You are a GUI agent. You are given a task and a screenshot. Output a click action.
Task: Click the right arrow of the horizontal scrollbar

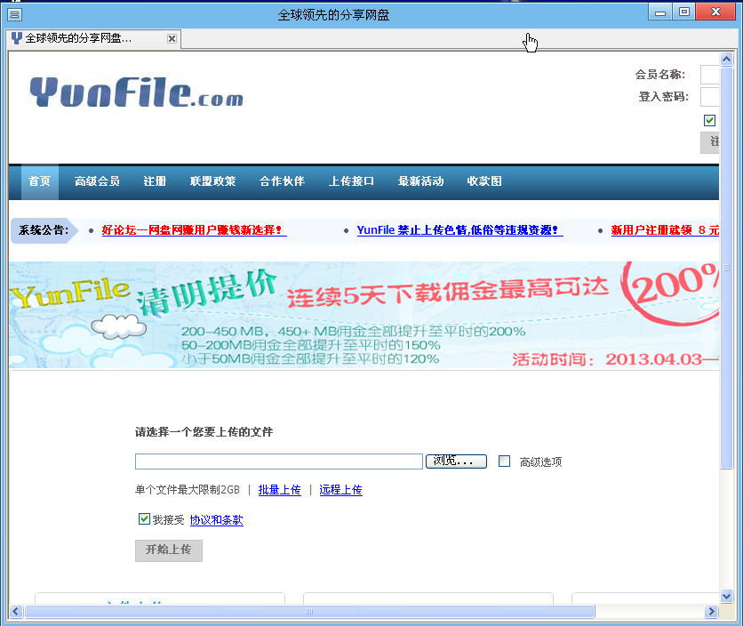(x=711, y=611)
